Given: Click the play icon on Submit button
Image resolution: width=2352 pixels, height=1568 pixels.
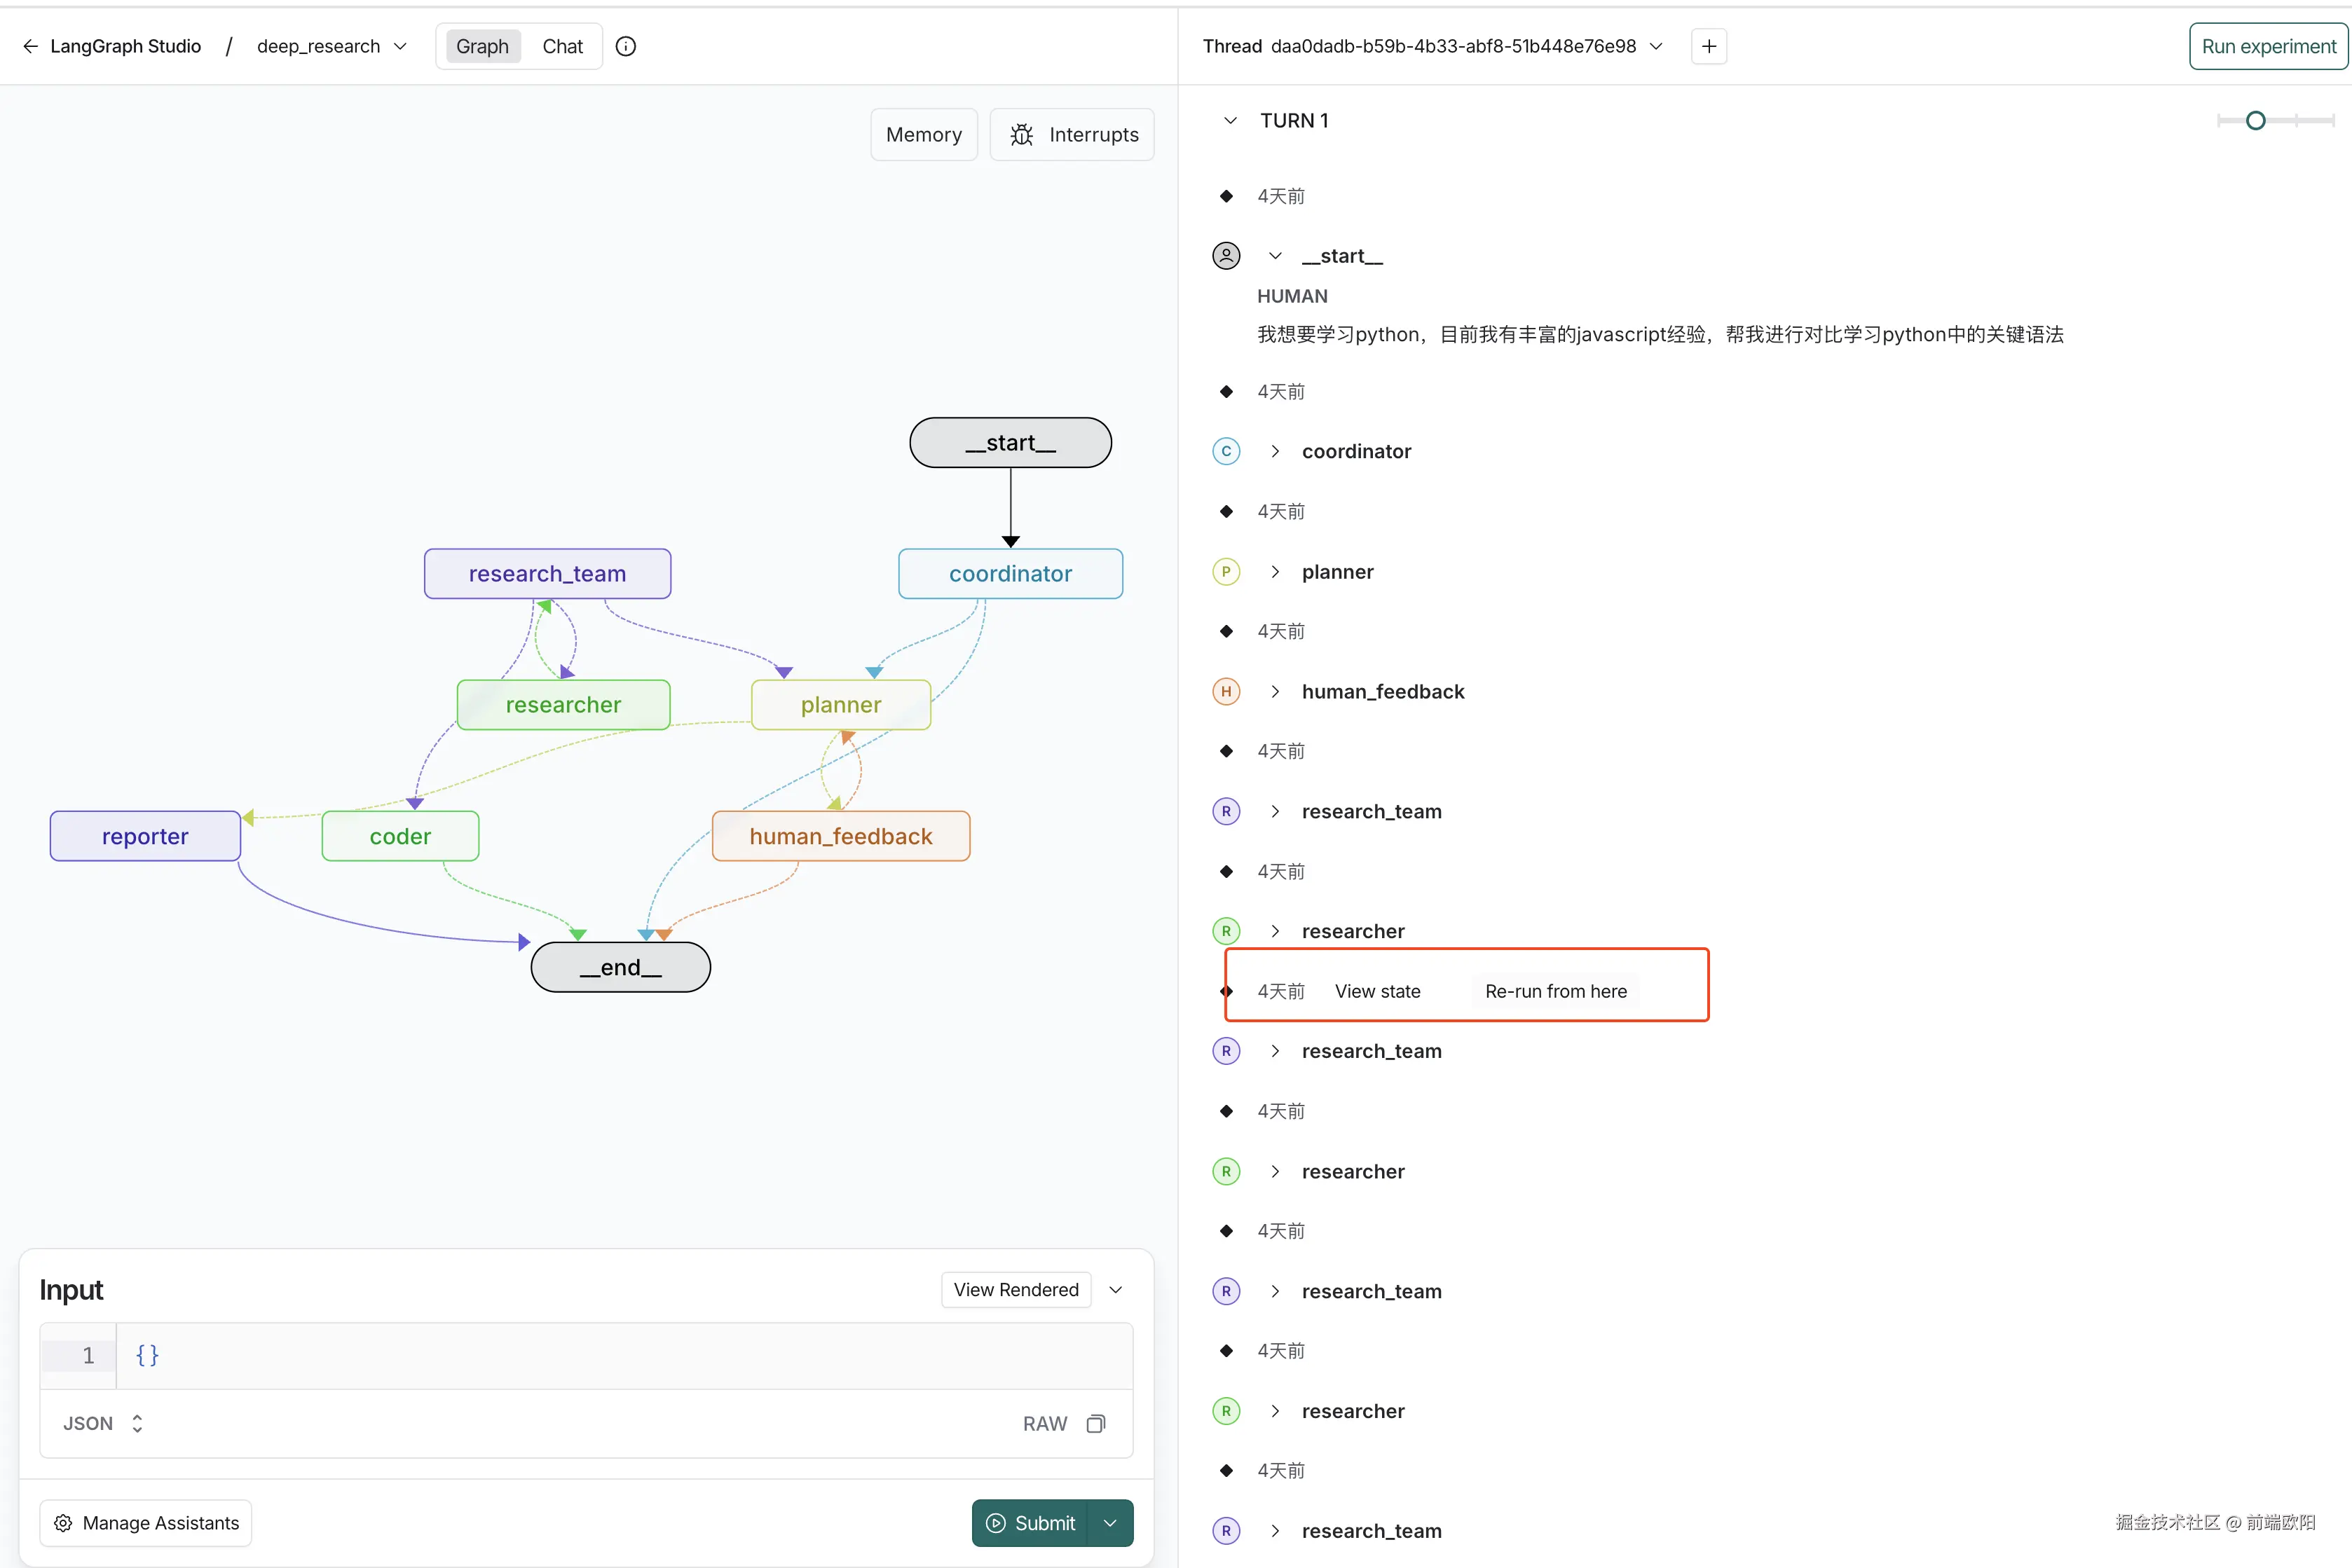Looking at the screenshot, I should pyautogui.click(x=996, y=1523).
